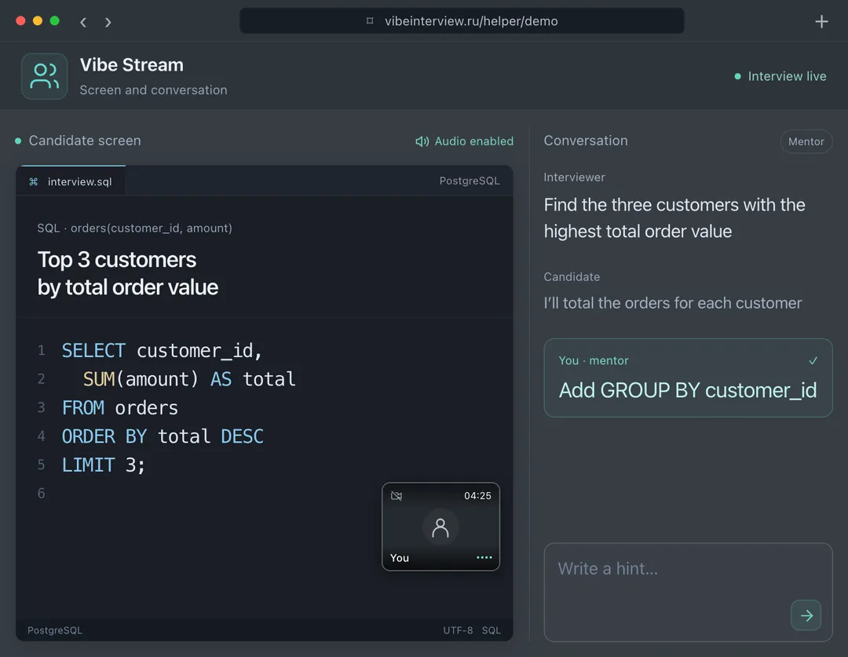Click the candidate's 'I'll total the orders' reply
This screenshot has width=848, height=657.
pyautogui.click(x=673, y=303)
